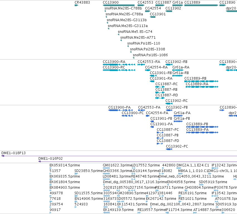Image resolution: width=237 pixels, height=214 pixels.
Task: Select the CG42554 gene label
Action: coord(153,8)
